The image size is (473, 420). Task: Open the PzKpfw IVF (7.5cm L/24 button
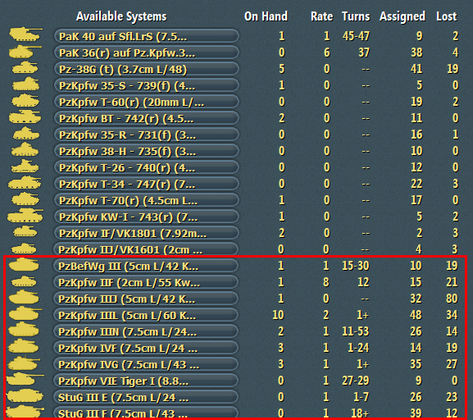click(x=146, y=348)
